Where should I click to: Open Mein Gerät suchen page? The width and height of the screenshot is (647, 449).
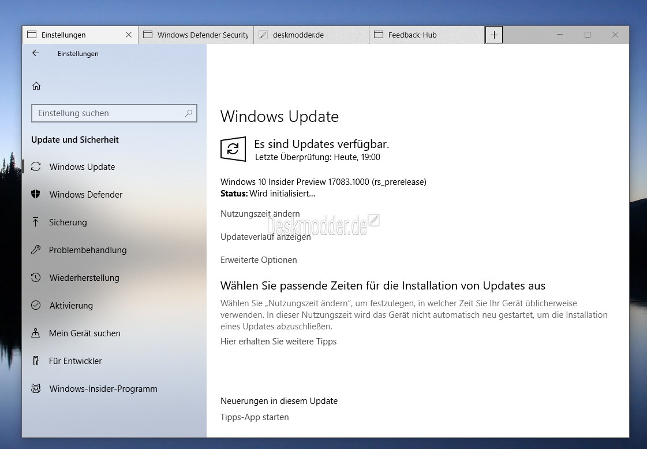pos(114,332)
